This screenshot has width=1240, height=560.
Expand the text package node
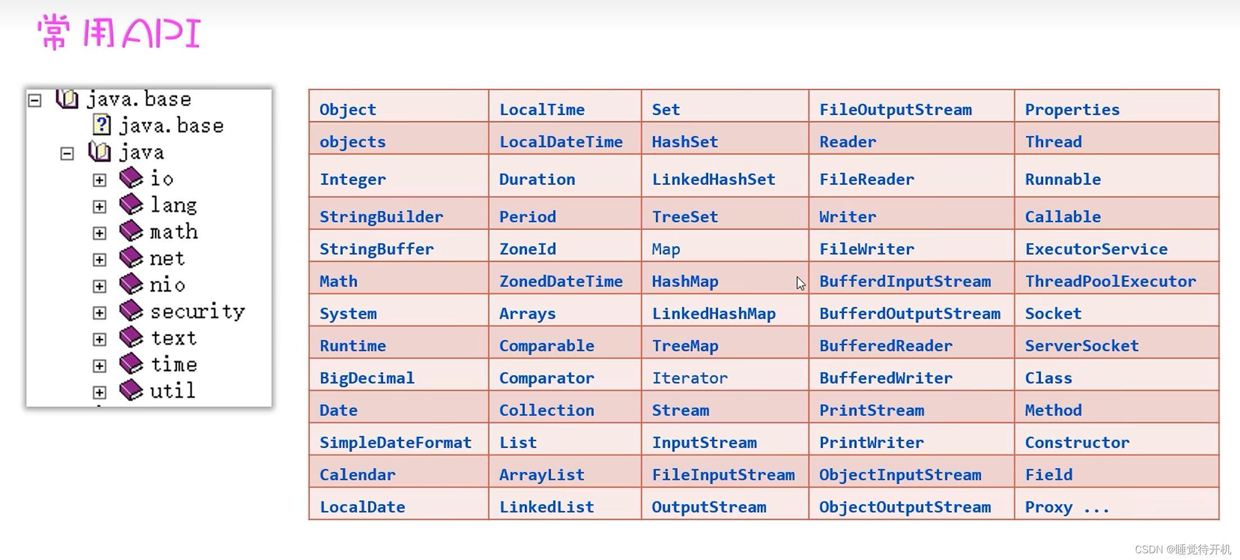click(x=99, y=338)
